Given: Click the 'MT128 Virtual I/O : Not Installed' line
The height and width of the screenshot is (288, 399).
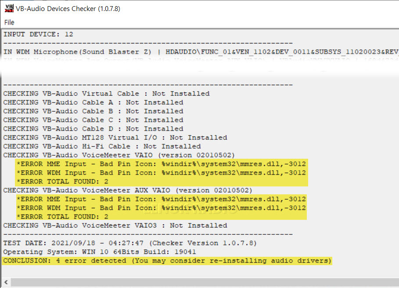Looking at the screenshot, I should pos(115,138).
